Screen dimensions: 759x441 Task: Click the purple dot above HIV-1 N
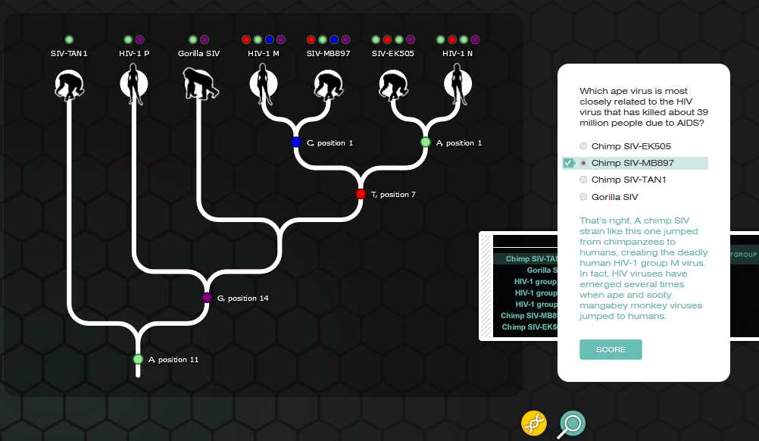pos(476,39)
